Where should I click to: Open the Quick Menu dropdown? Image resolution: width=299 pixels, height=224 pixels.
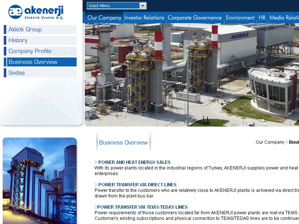tap(116, 6)
